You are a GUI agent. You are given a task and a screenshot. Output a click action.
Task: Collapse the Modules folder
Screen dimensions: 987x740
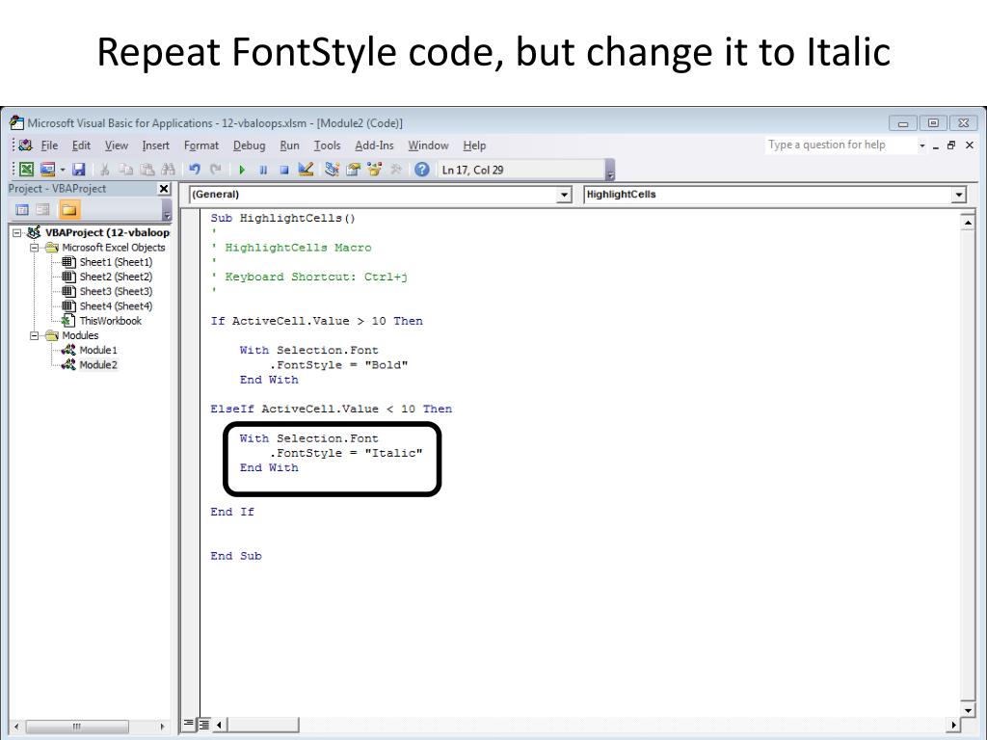35,335
